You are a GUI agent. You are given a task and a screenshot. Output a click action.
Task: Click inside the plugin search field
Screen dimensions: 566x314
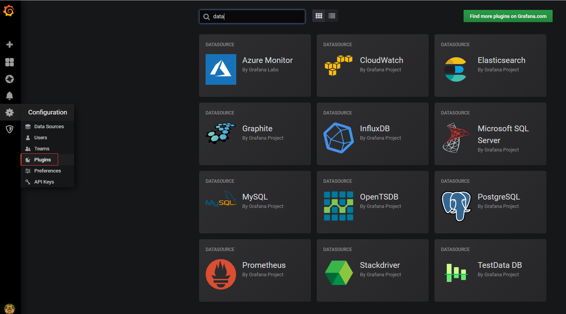[x=252, y=16]
